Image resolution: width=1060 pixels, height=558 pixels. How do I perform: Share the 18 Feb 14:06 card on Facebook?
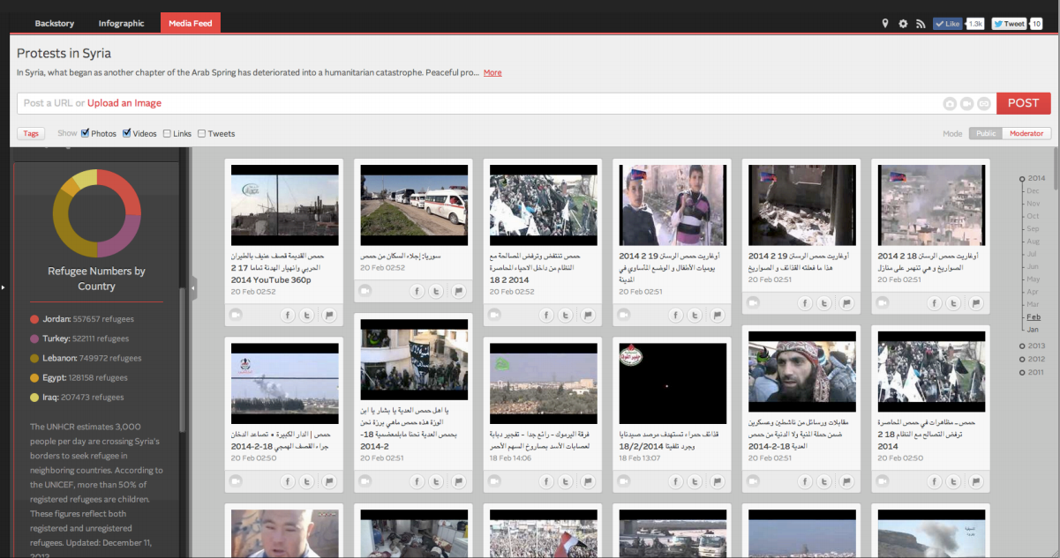545,482
